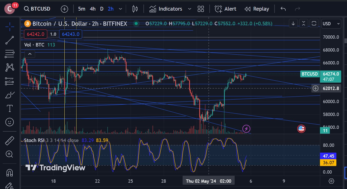This screenshot has height=189, width=347.
Task: Click the plus button at price 62012.8
Action: point(315,88)
